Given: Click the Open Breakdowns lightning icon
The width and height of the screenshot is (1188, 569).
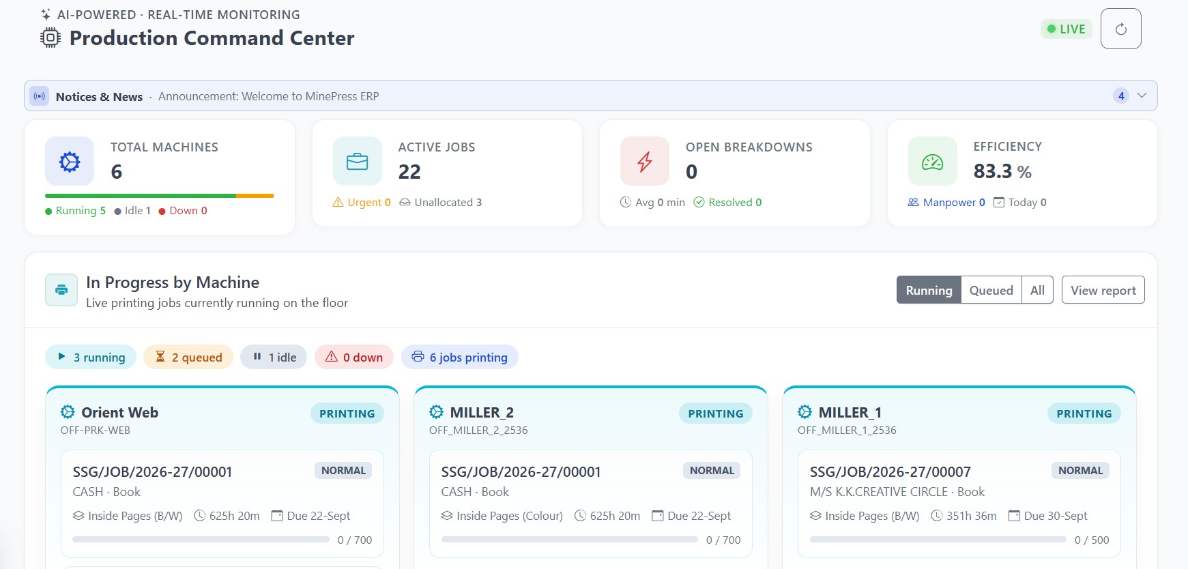Looking at the screenshot, I should click(x=645, y=161).
